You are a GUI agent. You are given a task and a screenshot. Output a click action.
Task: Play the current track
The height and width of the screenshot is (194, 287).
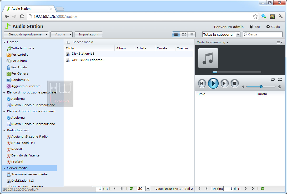pyautogui.click(x=213, y=83)
